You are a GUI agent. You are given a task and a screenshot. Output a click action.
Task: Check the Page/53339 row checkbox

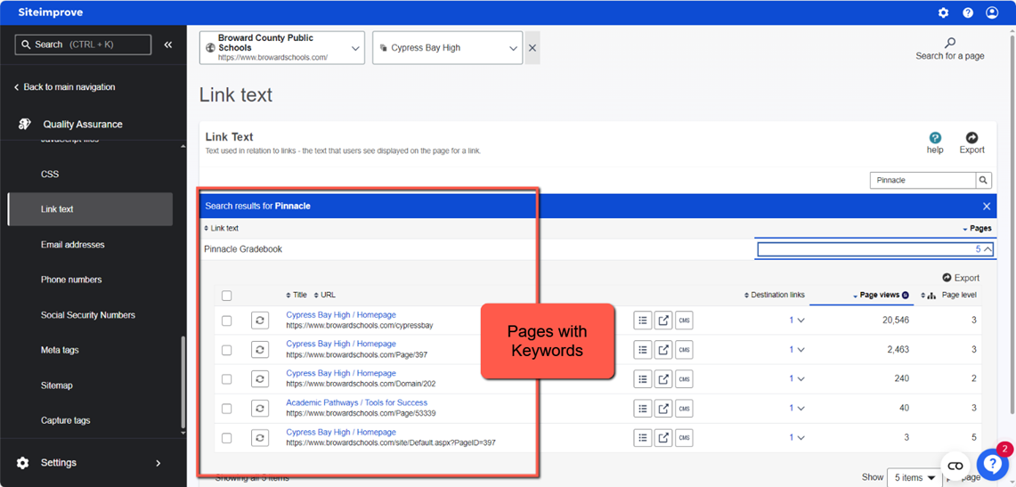click(x=227, y=409)
